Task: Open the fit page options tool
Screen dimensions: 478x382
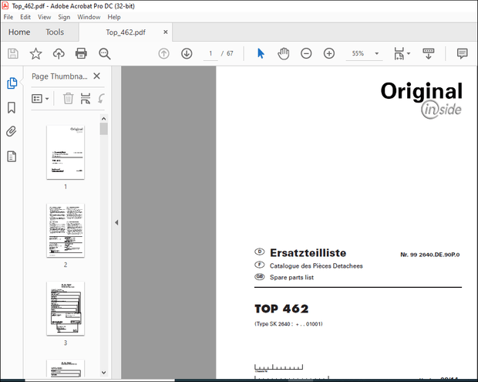Action: 399,54
